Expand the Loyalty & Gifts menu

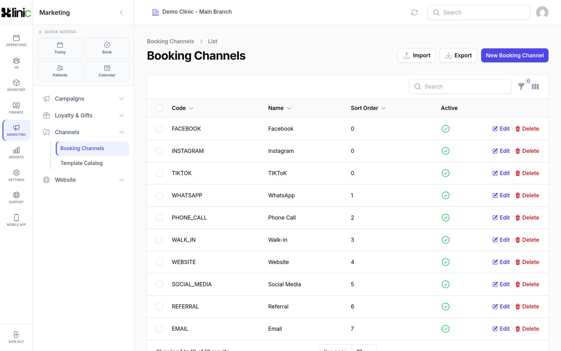(x=83, y=115)
